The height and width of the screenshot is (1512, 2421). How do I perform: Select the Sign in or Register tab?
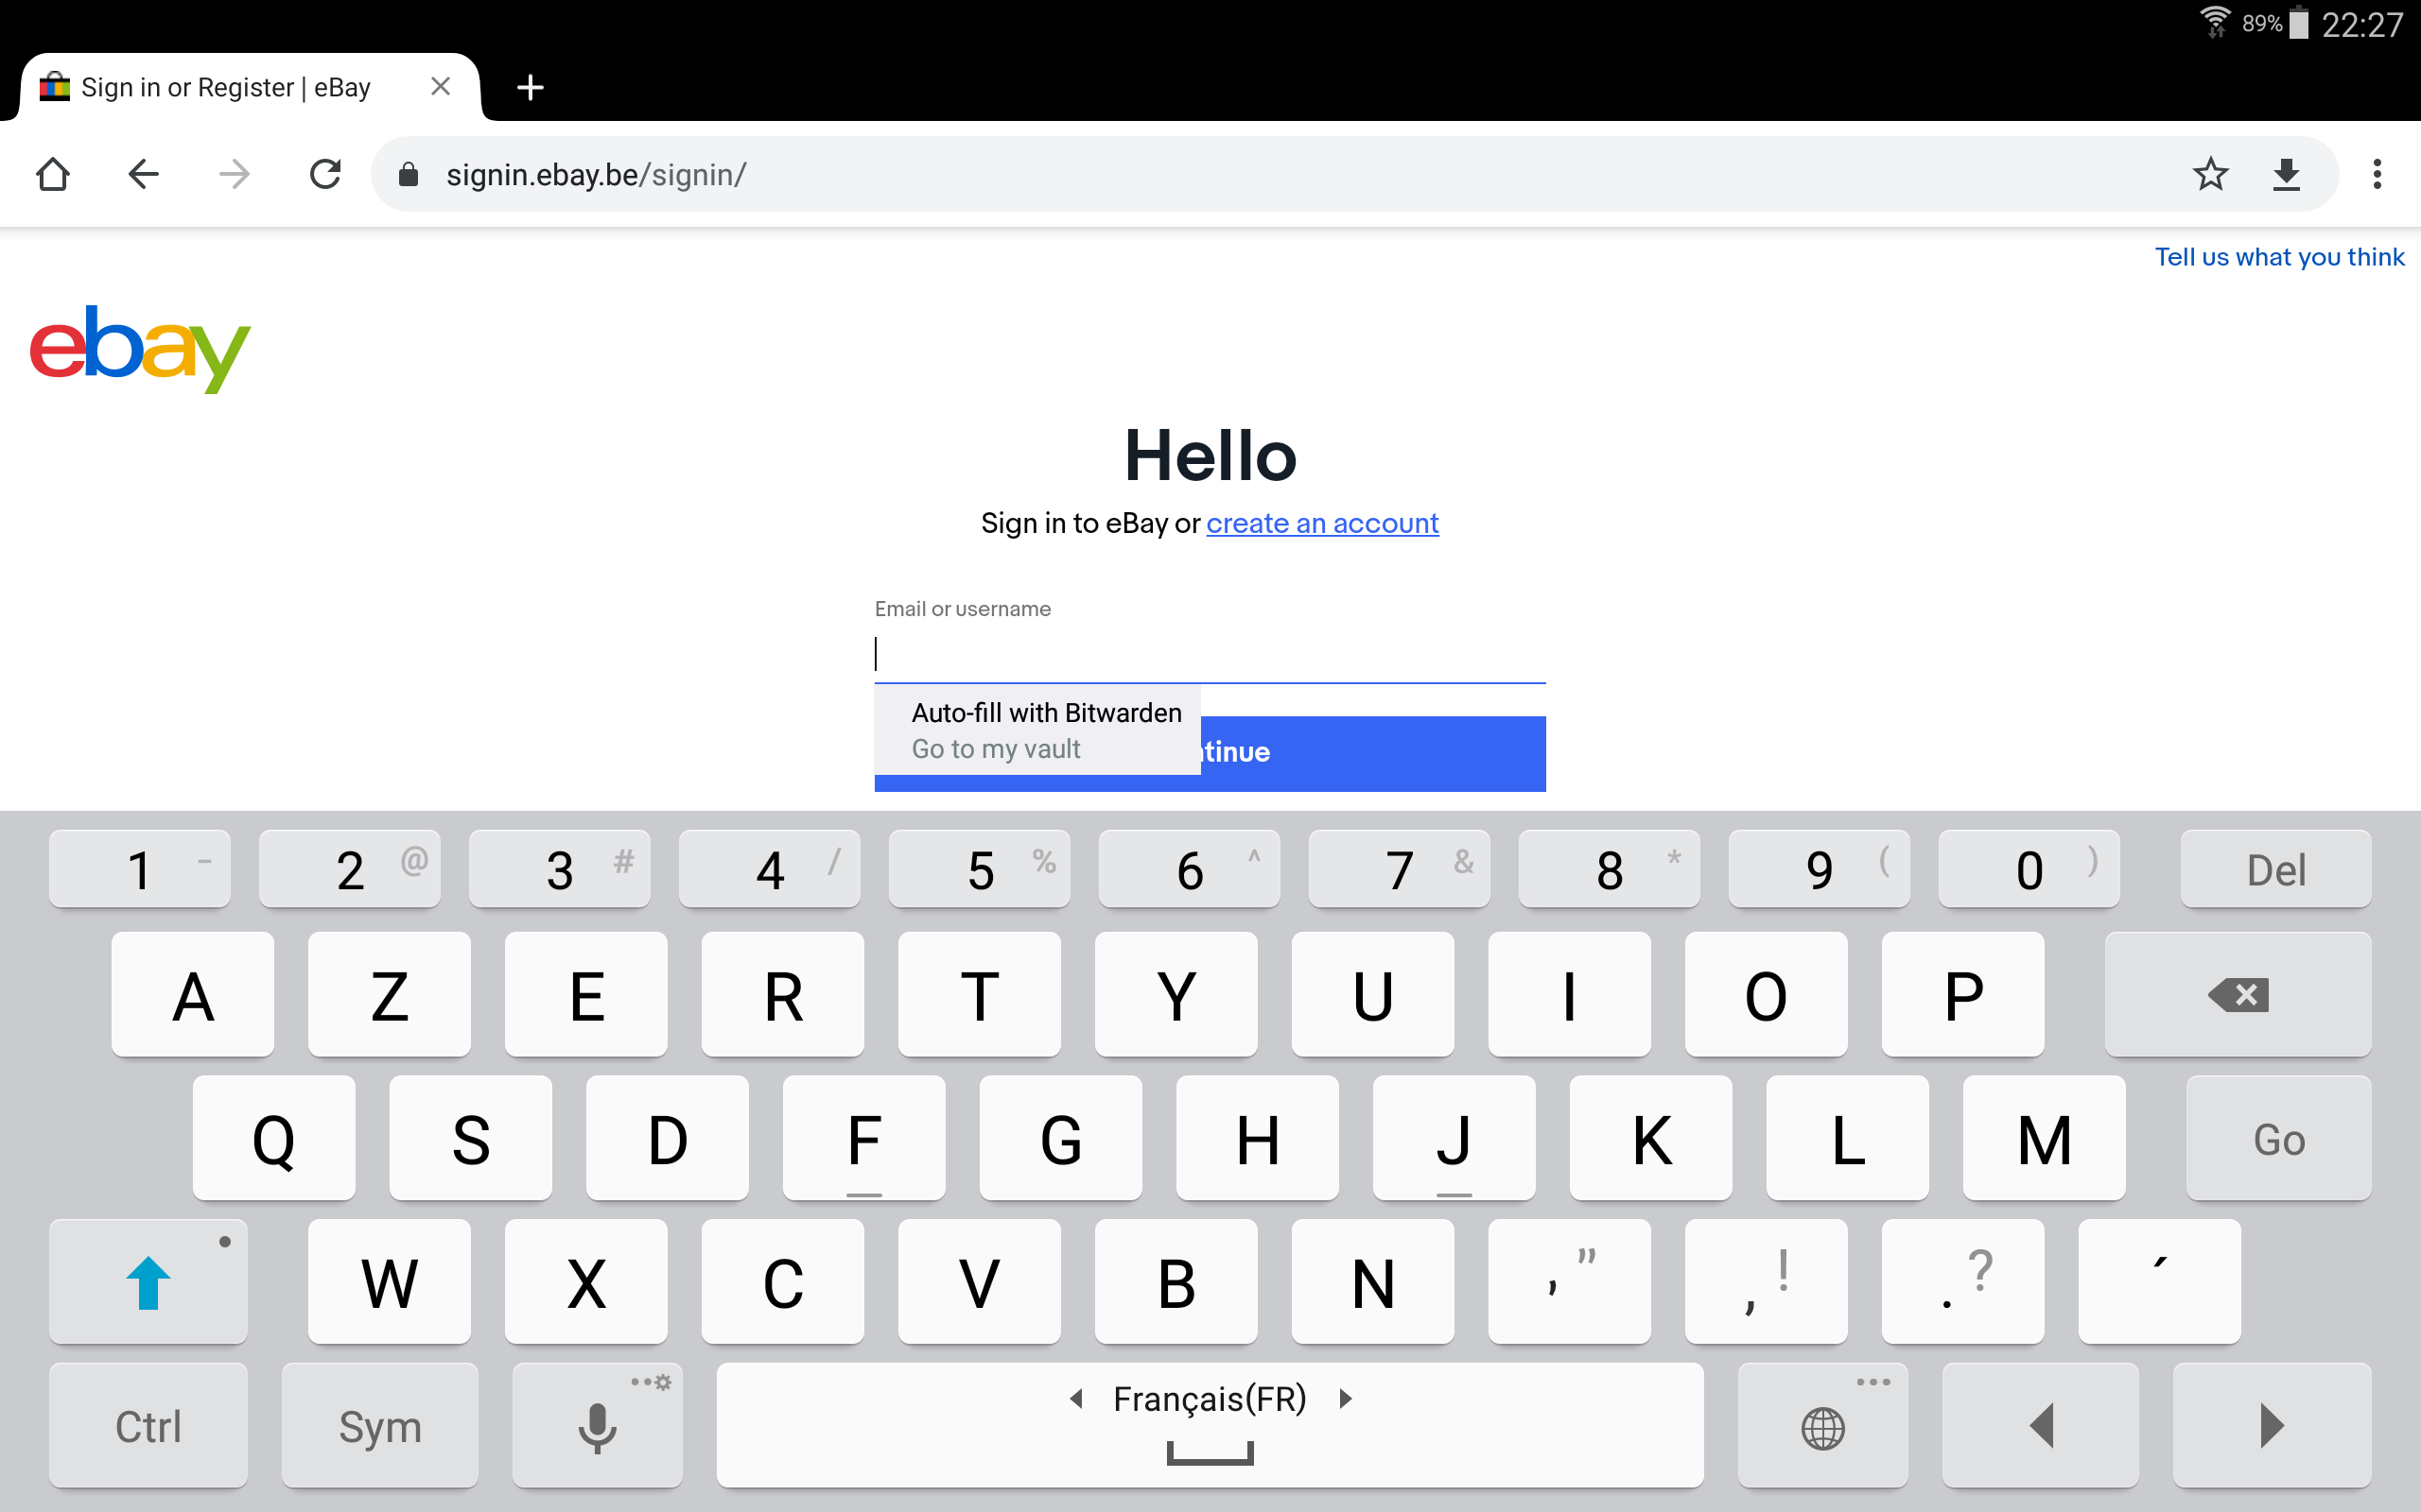click(226, 88)
